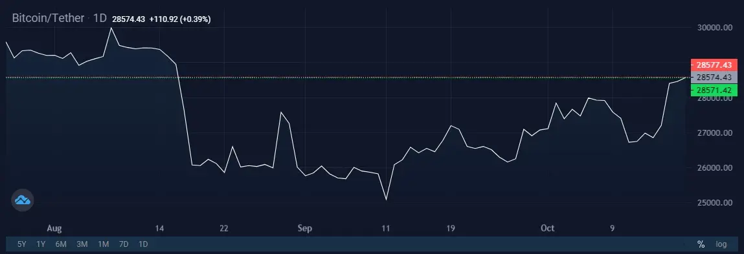This screenshot has height=254, width=744.
Task: Click the Sep date axis label
Action: [x=305, y=228]
